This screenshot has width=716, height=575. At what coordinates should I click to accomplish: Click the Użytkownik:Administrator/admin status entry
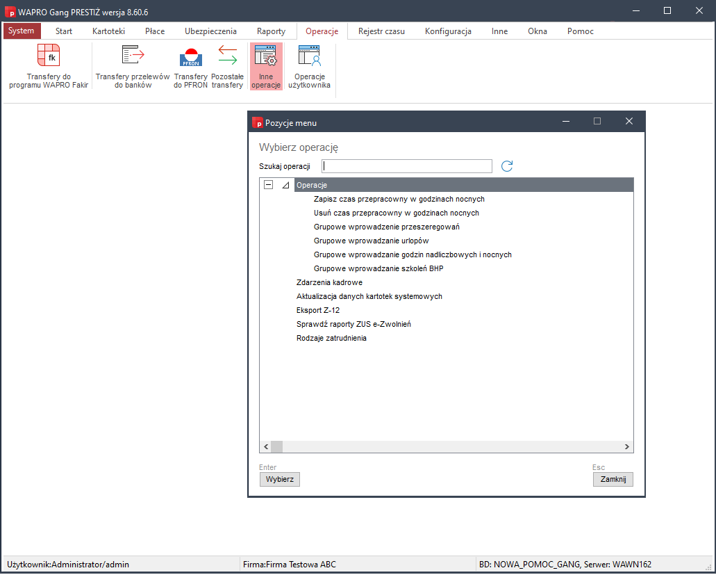(68, 565)
